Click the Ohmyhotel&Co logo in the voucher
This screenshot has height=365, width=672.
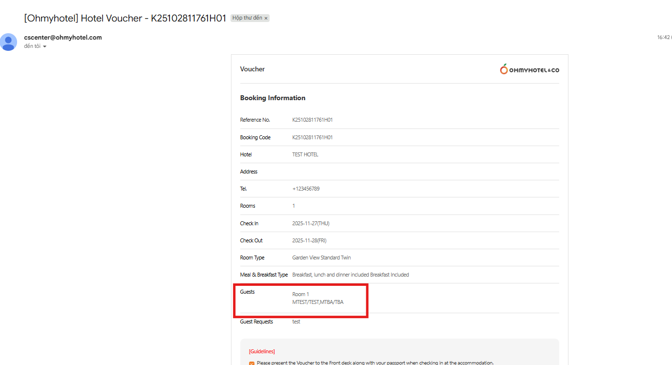click(x=529, y=69)
